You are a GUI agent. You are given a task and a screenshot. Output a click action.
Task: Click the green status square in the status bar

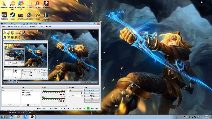88,108
